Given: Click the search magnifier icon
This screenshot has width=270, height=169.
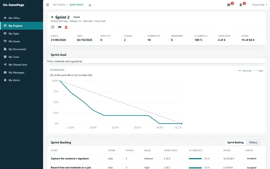Looking at the screenshot, I should point(90,5).
